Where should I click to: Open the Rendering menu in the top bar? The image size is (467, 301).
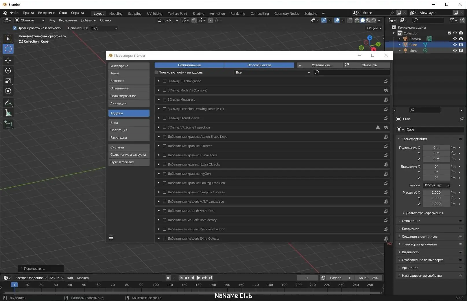[x=46, y=13]
